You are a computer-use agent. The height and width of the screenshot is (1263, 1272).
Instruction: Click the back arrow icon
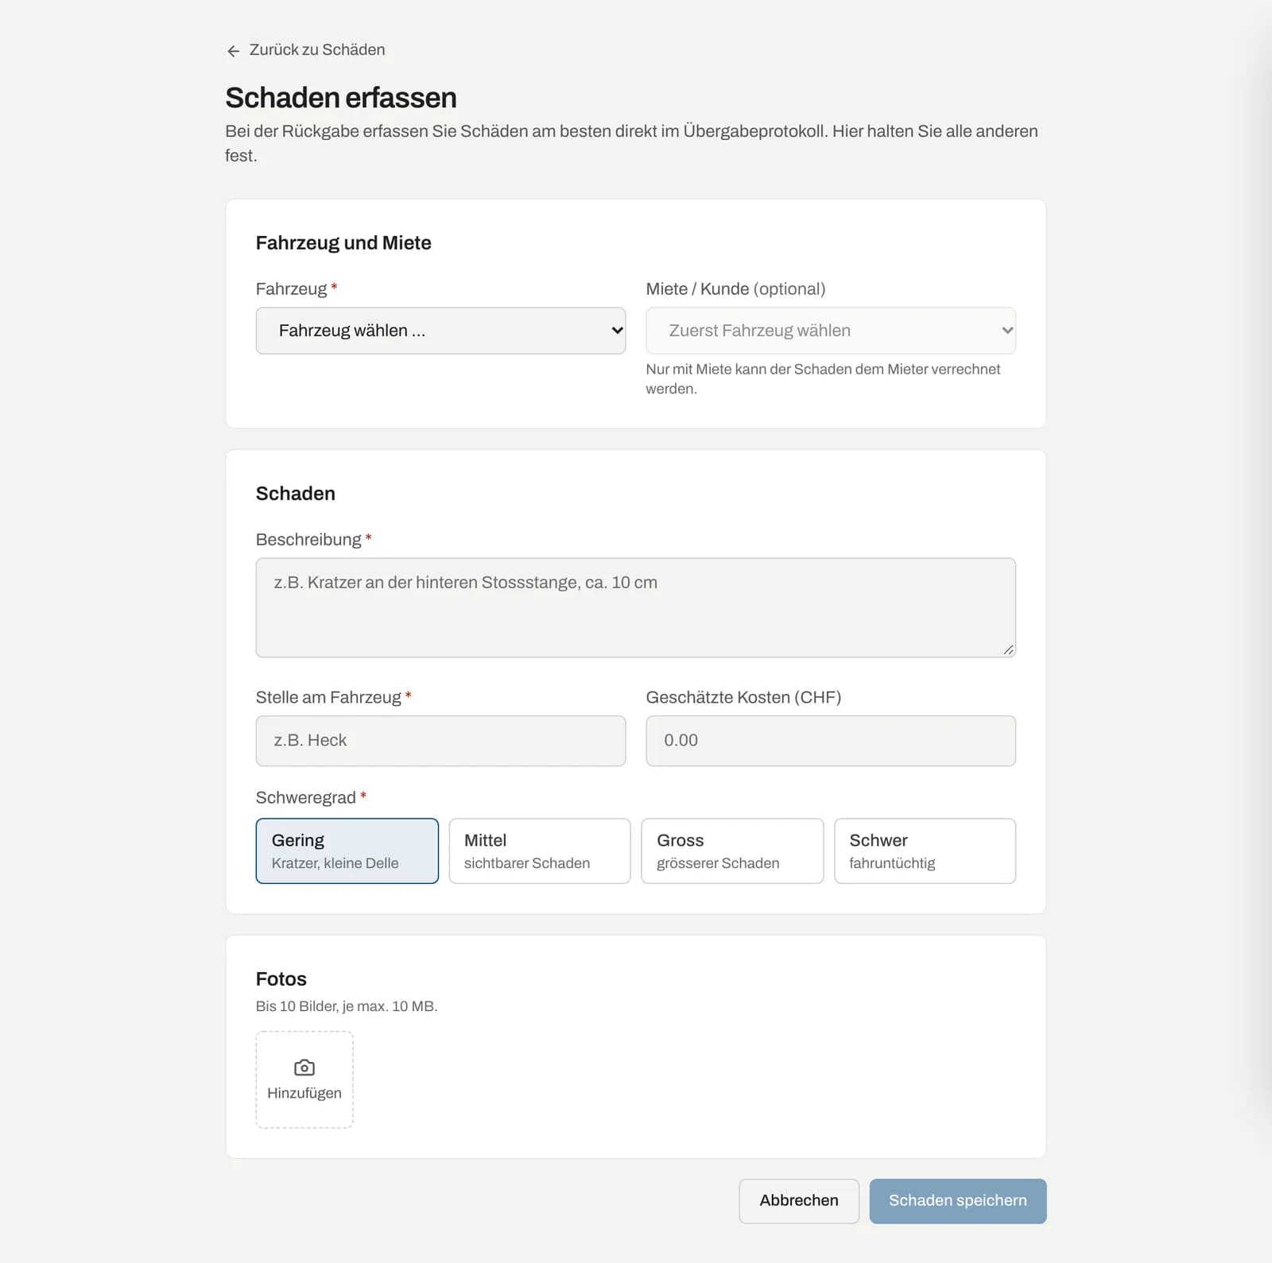[233, 51]
